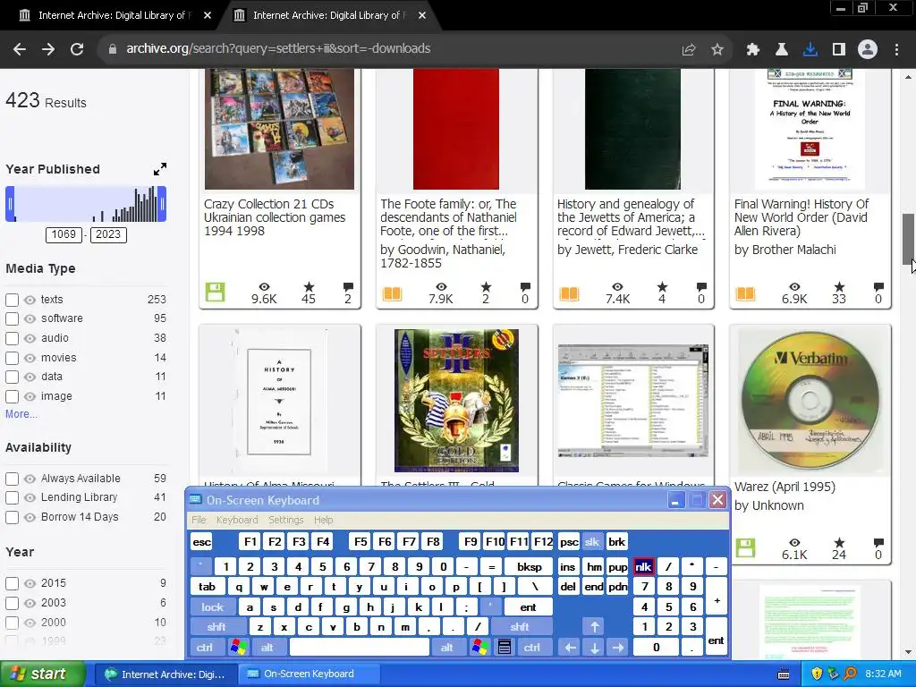The width and height of the screenshot is (916, 687).
Task: Open the Help menu in On-Screen Keyboard
Action: 323,520
